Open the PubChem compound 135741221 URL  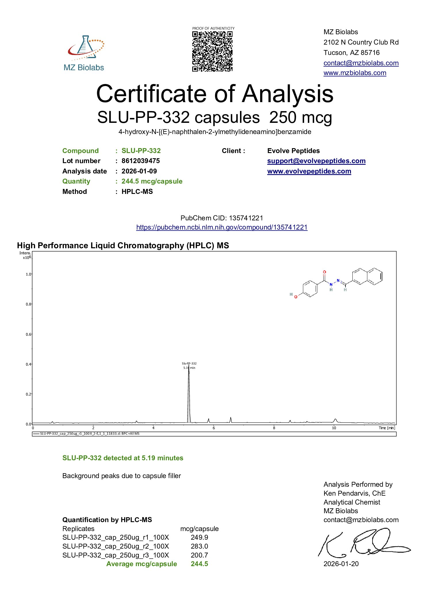222,227
